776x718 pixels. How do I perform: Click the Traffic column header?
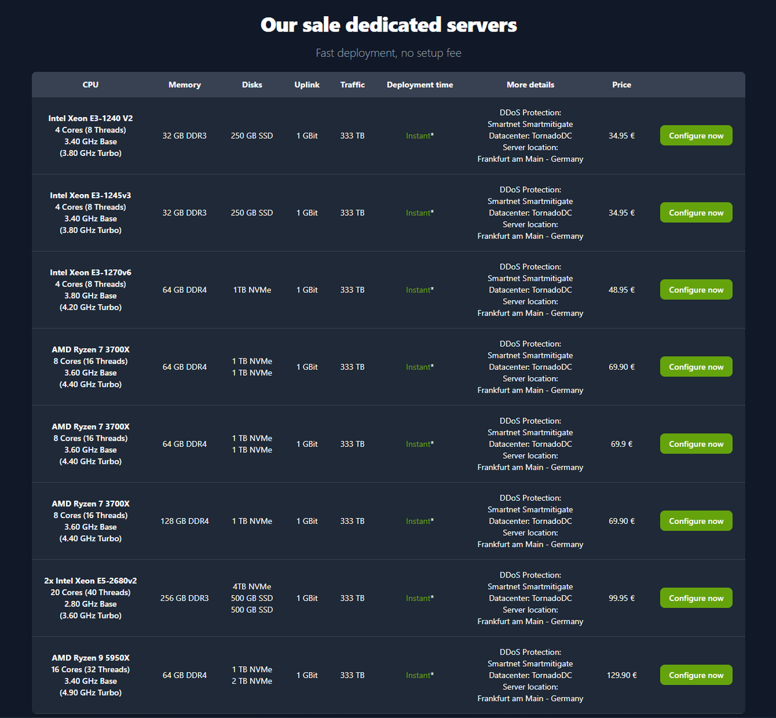(x=352, y=85)
